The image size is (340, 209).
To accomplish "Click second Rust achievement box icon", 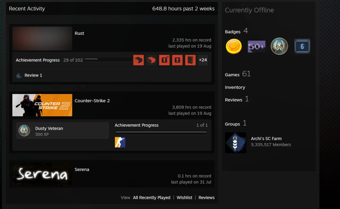I will click(x=151, y=60).
